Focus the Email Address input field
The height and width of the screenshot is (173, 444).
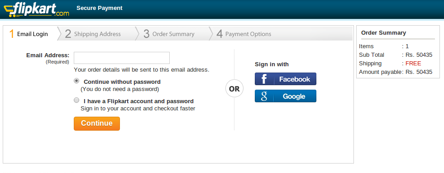coord(122,58)
